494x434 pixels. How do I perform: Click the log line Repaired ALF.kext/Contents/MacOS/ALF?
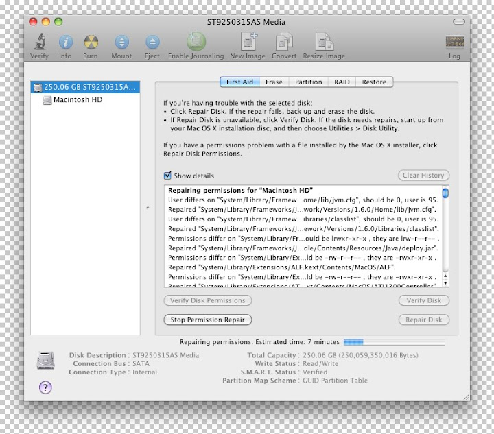(x=282, y=267)
